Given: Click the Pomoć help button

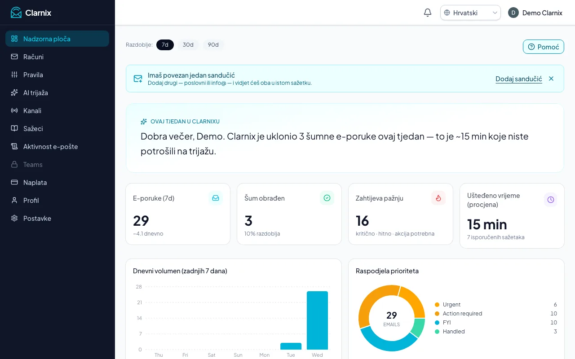Looking at the screenshot, I should click(x=544, y=47).
